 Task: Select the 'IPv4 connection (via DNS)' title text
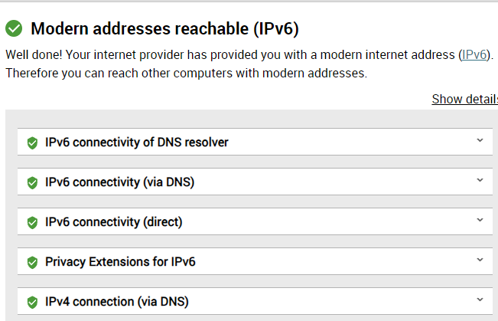click(116, 301)
